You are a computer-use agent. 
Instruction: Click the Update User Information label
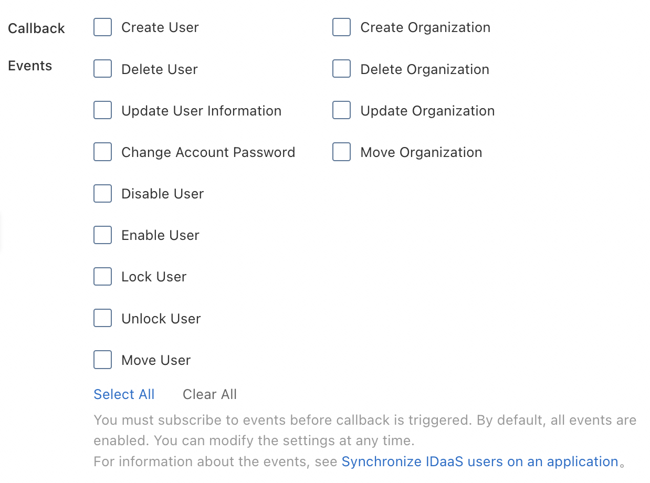tap(201, 111)
